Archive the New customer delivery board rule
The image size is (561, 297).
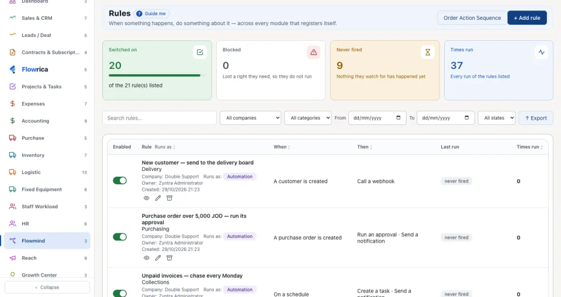(169, 198)
